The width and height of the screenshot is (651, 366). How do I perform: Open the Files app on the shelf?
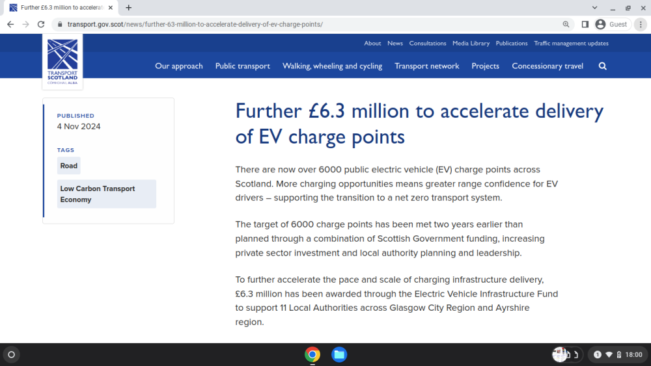(339, 354)
